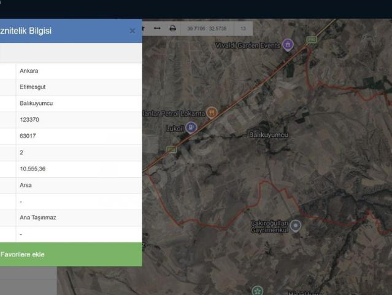
Task: Close the Öznitelik Bilgisi panel
Action: tap(133, 31)
